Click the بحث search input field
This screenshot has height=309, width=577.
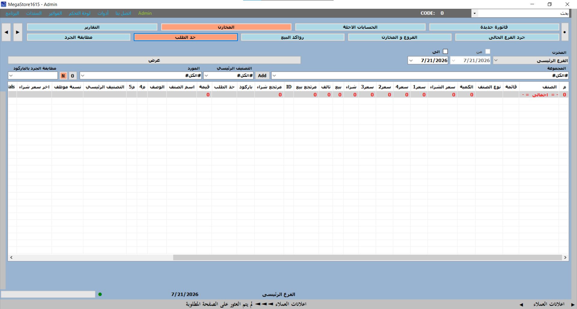pyautogui.click(x=523, y=13)
